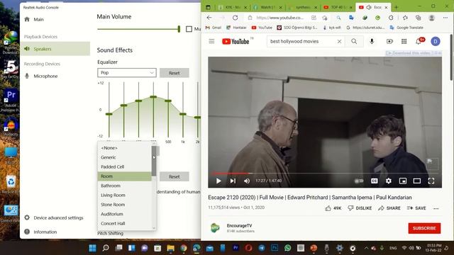Click voice search microphone icon
This screenshot has width=454, height=255.
(x=372, y=41)
